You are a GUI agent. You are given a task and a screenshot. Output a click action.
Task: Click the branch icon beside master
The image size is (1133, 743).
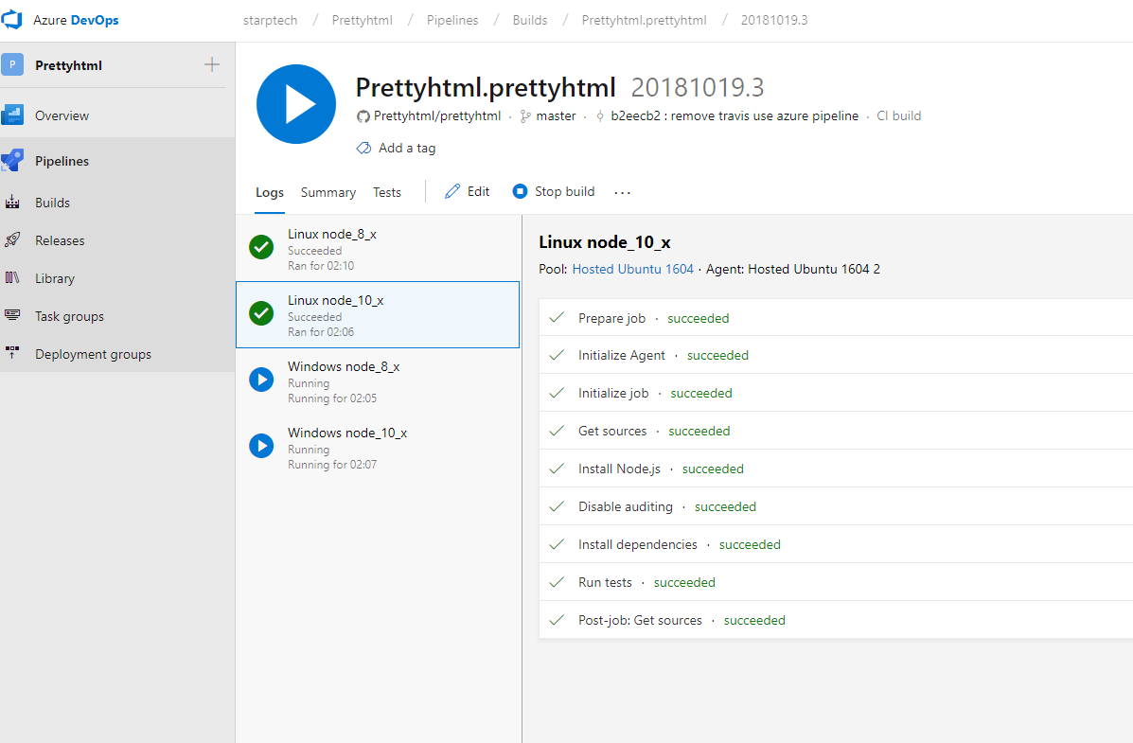pos(525,116)
